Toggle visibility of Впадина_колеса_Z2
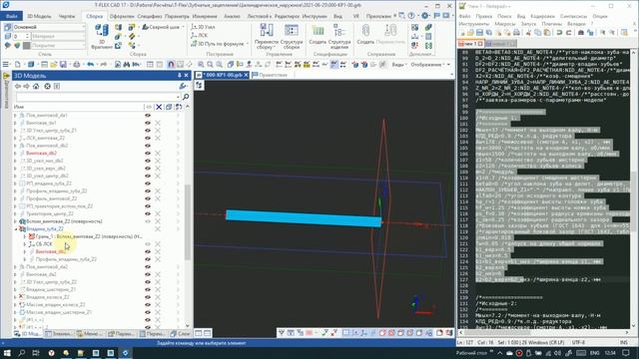 [148, 297]
